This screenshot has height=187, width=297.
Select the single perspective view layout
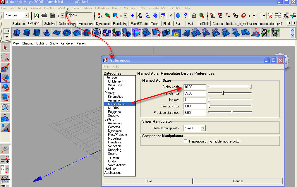[5, 150]
